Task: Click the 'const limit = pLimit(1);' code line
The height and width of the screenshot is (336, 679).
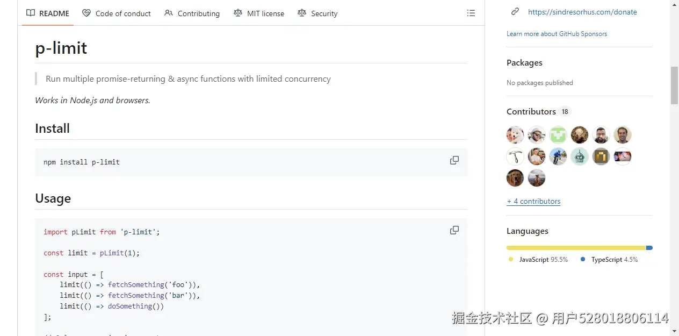Action: tap(91, 253)
